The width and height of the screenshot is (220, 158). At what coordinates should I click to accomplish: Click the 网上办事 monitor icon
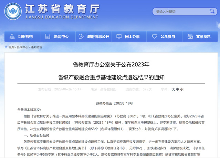coord(119,37)
